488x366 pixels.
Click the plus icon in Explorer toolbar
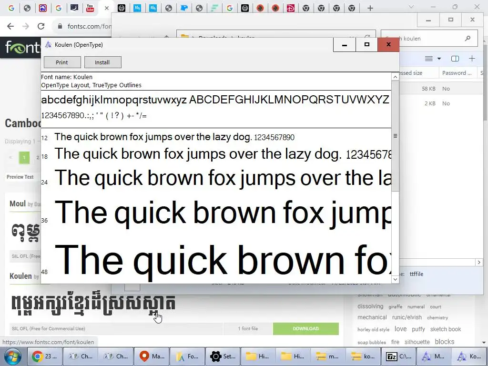click(472, 59)
